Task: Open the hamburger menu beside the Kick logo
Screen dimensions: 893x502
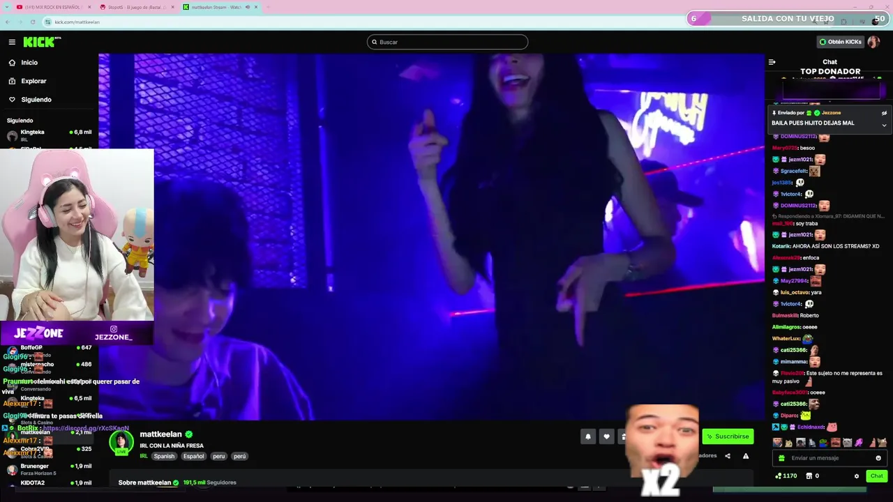Action: click(x=12, y=42)
